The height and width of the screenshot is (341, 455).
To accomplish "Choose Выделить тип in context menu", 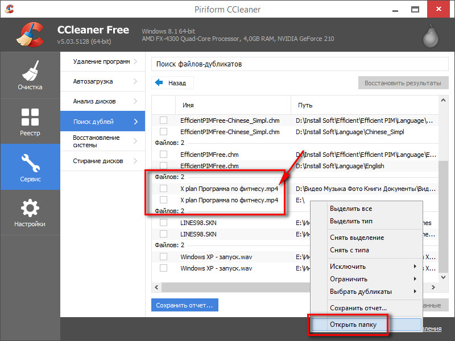I will 366,221.
